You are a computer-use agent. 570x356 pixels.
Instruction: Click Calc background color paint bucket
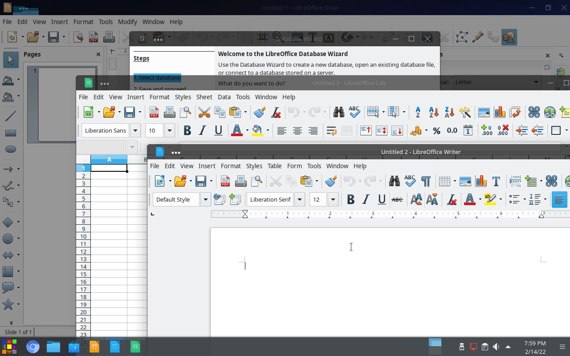pyautogui.click(x=257, y=131)
